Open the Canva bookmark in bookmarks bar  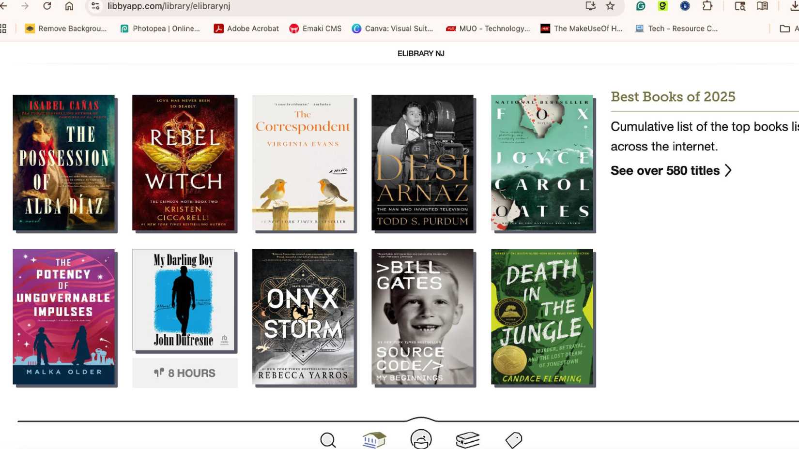click(x=392, y=29)
